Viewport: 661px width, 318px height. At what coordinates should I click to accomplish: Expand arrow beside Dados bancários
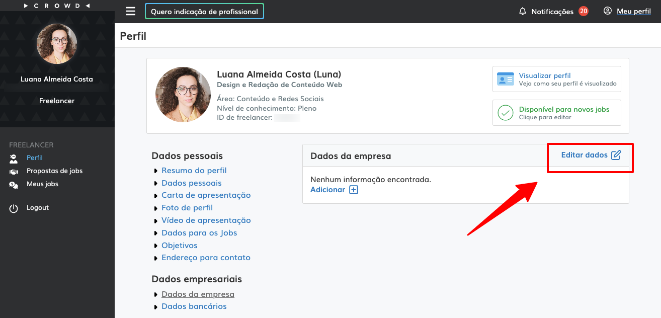coord(156,307)
